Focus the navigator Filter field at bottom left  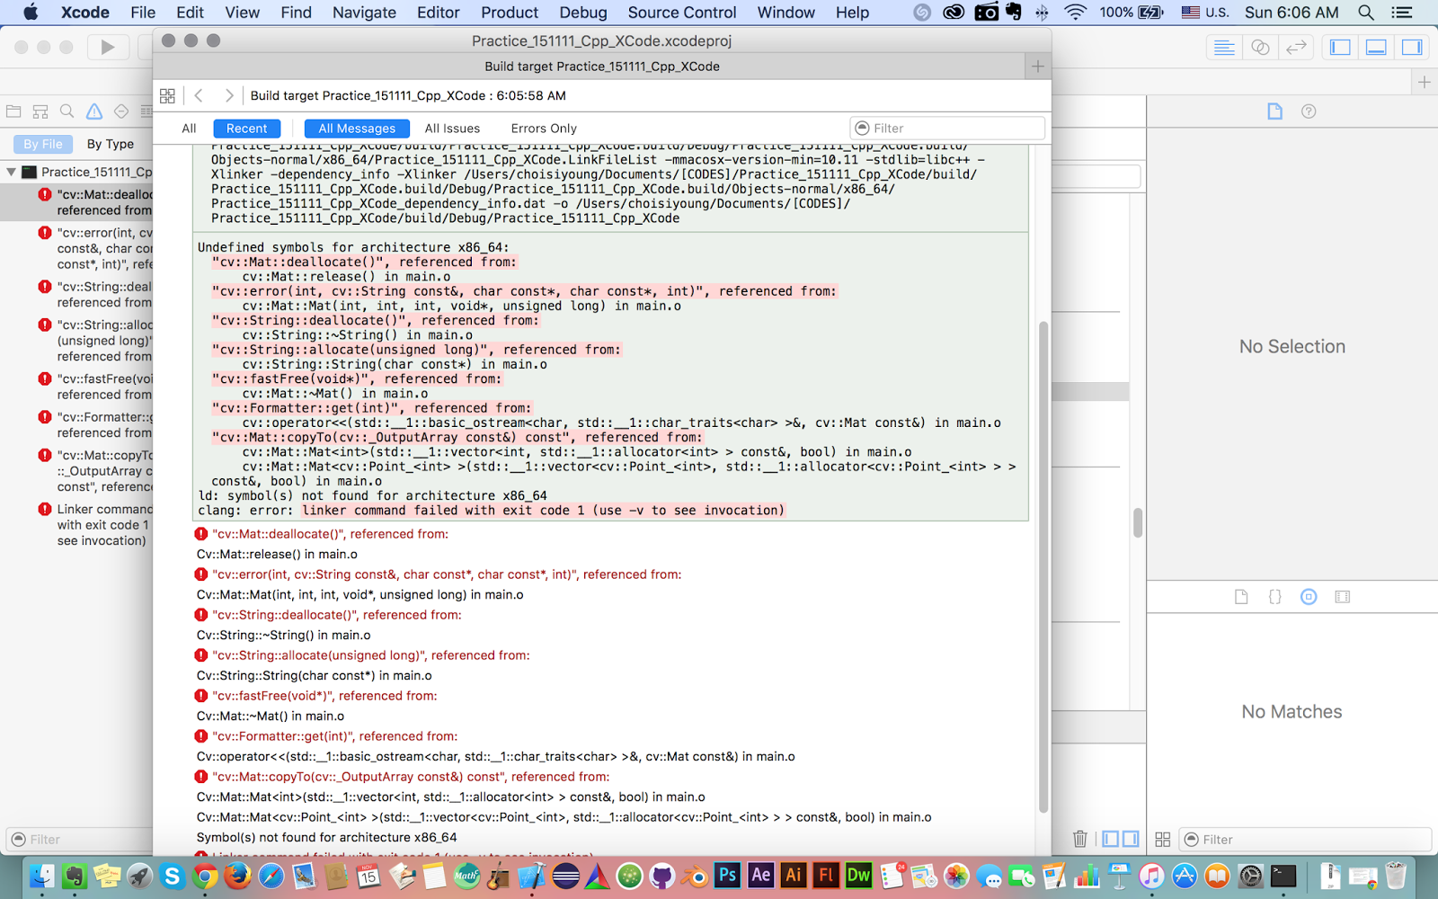79,839
